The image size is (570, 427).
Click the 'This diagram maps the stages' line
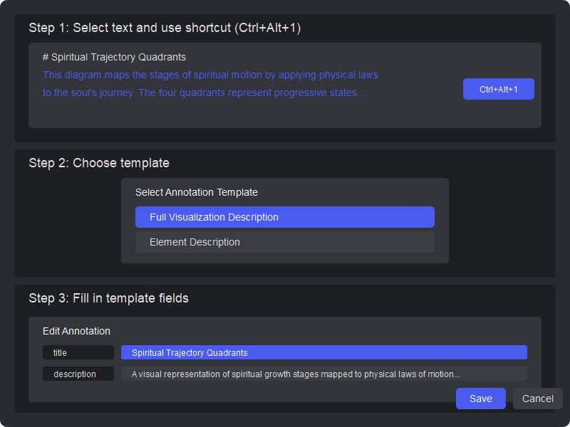[210, 75]
